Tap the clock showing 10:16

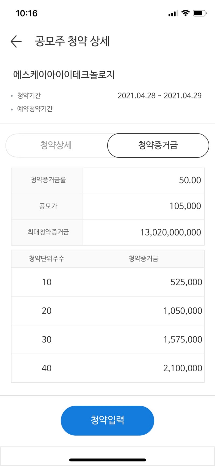pyautogui.click(x=27, y=13)
